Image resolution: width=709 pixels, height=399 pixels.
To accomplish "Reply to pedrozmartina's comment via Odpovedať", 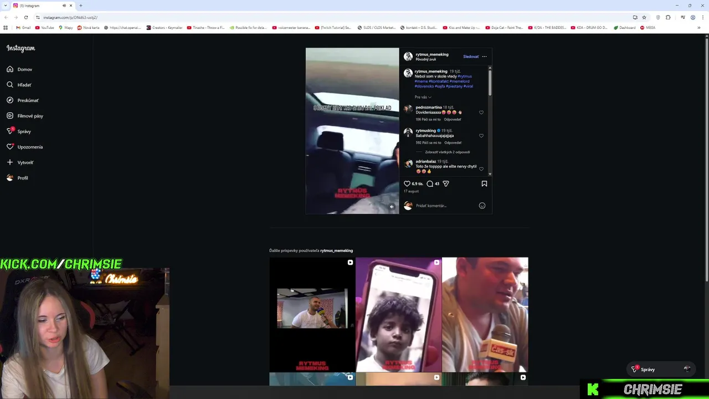I will click(453, 119).
